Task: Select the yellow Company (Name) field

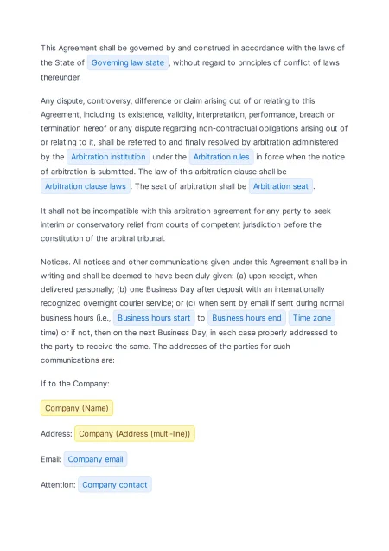Action: [x=77, y=408]
